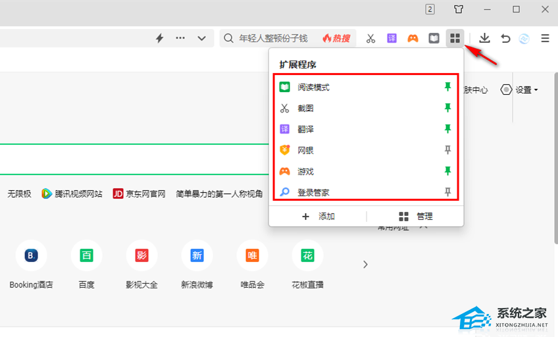Image resolution: width=558 pixels, height=337 pixels.
Task: Open the extensions grid icon
Action: (x=454, y=38)
